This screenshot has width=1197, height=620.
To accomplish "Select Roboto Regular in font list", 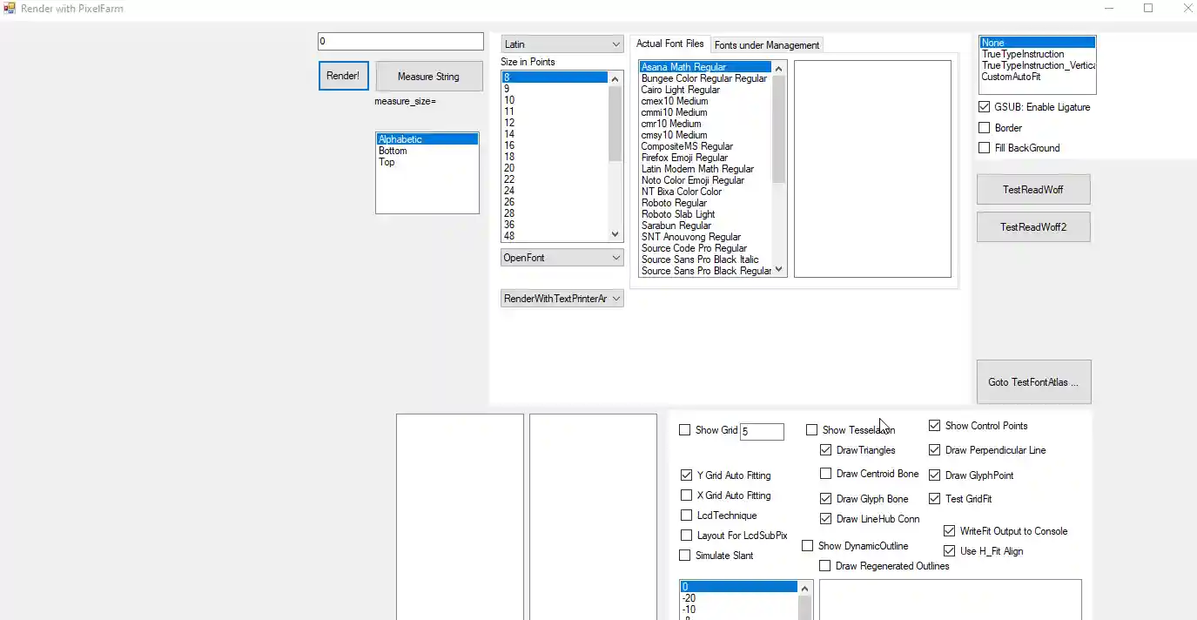I will tap(674, 203).
